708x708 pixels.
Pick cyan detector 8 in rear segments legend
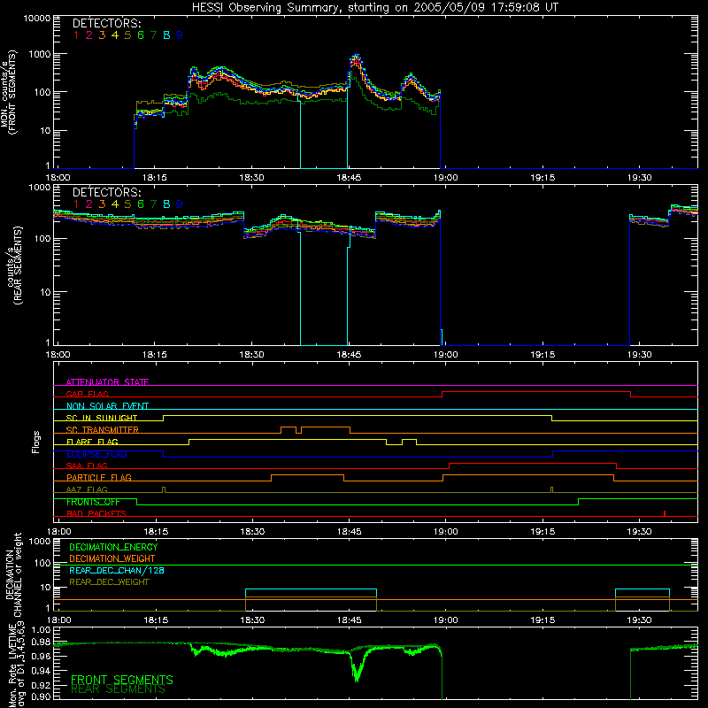(166, 204)
